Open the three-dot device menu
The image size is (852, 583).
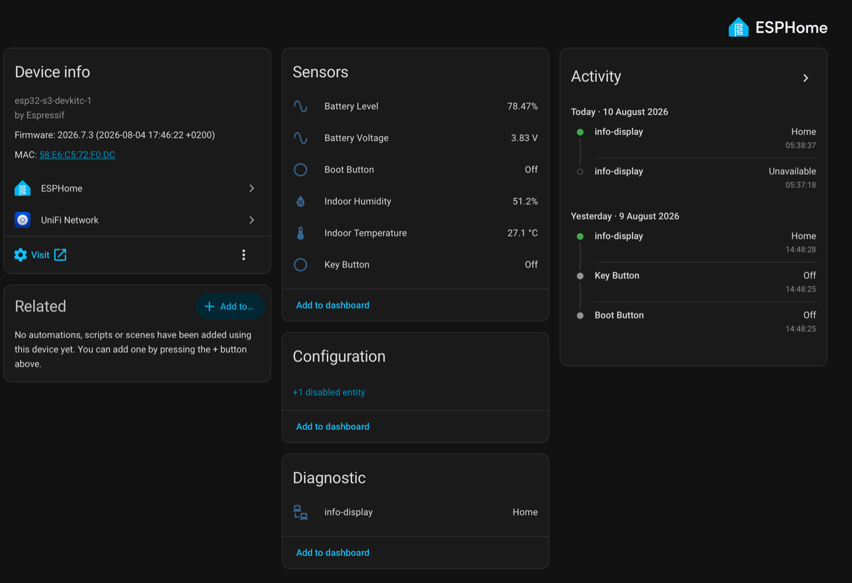[x=244, y=255]
